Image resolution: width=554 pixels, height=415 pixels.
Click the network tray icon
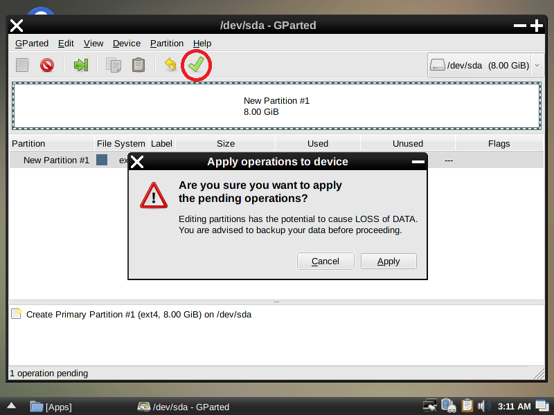tap(430, 406)
